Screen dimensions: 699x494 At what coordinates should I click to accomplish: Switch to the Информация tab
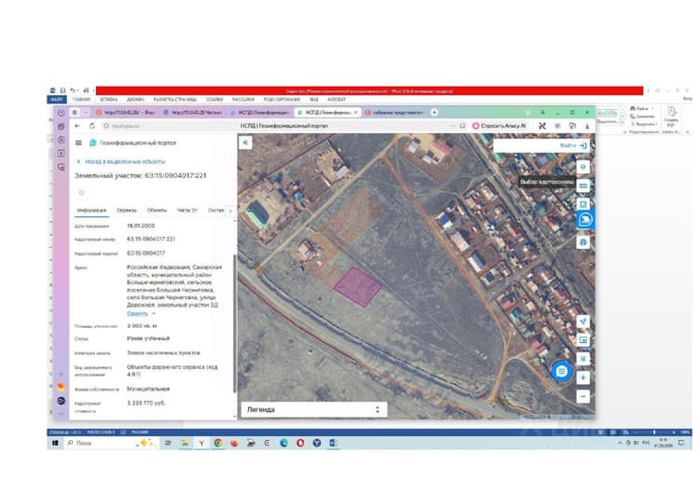(x=92, y=210)
